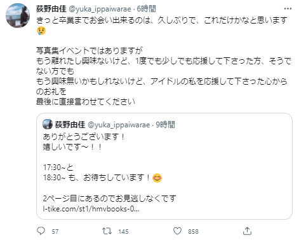Click the crying face emoji in tweet
The width and height of the screenshot is (299, 242).
tap(41, 31)
